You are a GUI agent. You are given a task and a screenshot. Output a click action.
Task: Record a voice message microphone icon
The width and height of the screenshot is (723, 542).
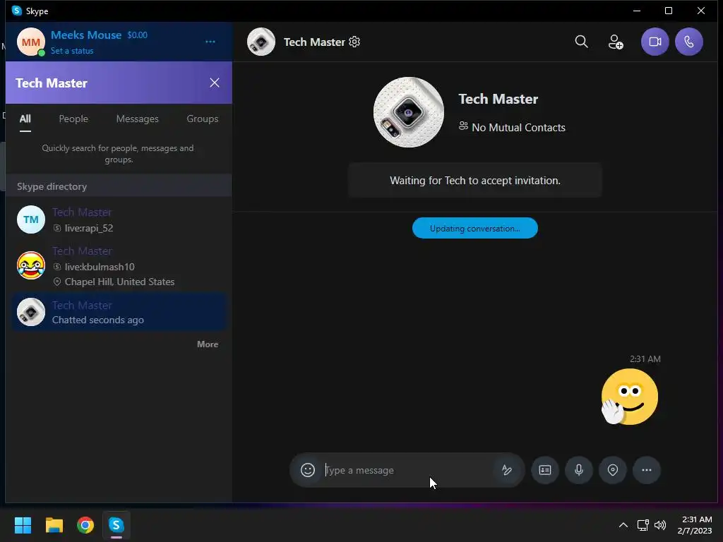click(579, 470)
